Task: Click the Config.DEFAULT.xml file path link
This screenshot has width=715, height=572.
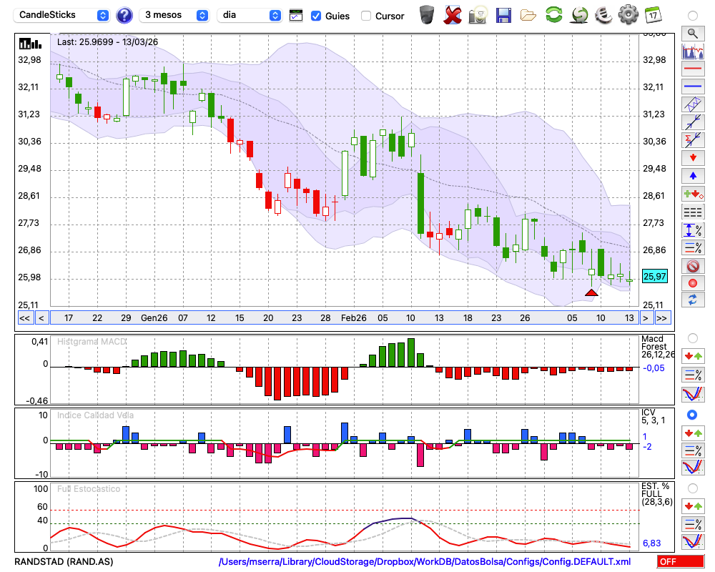Action: tap(425, 562)
